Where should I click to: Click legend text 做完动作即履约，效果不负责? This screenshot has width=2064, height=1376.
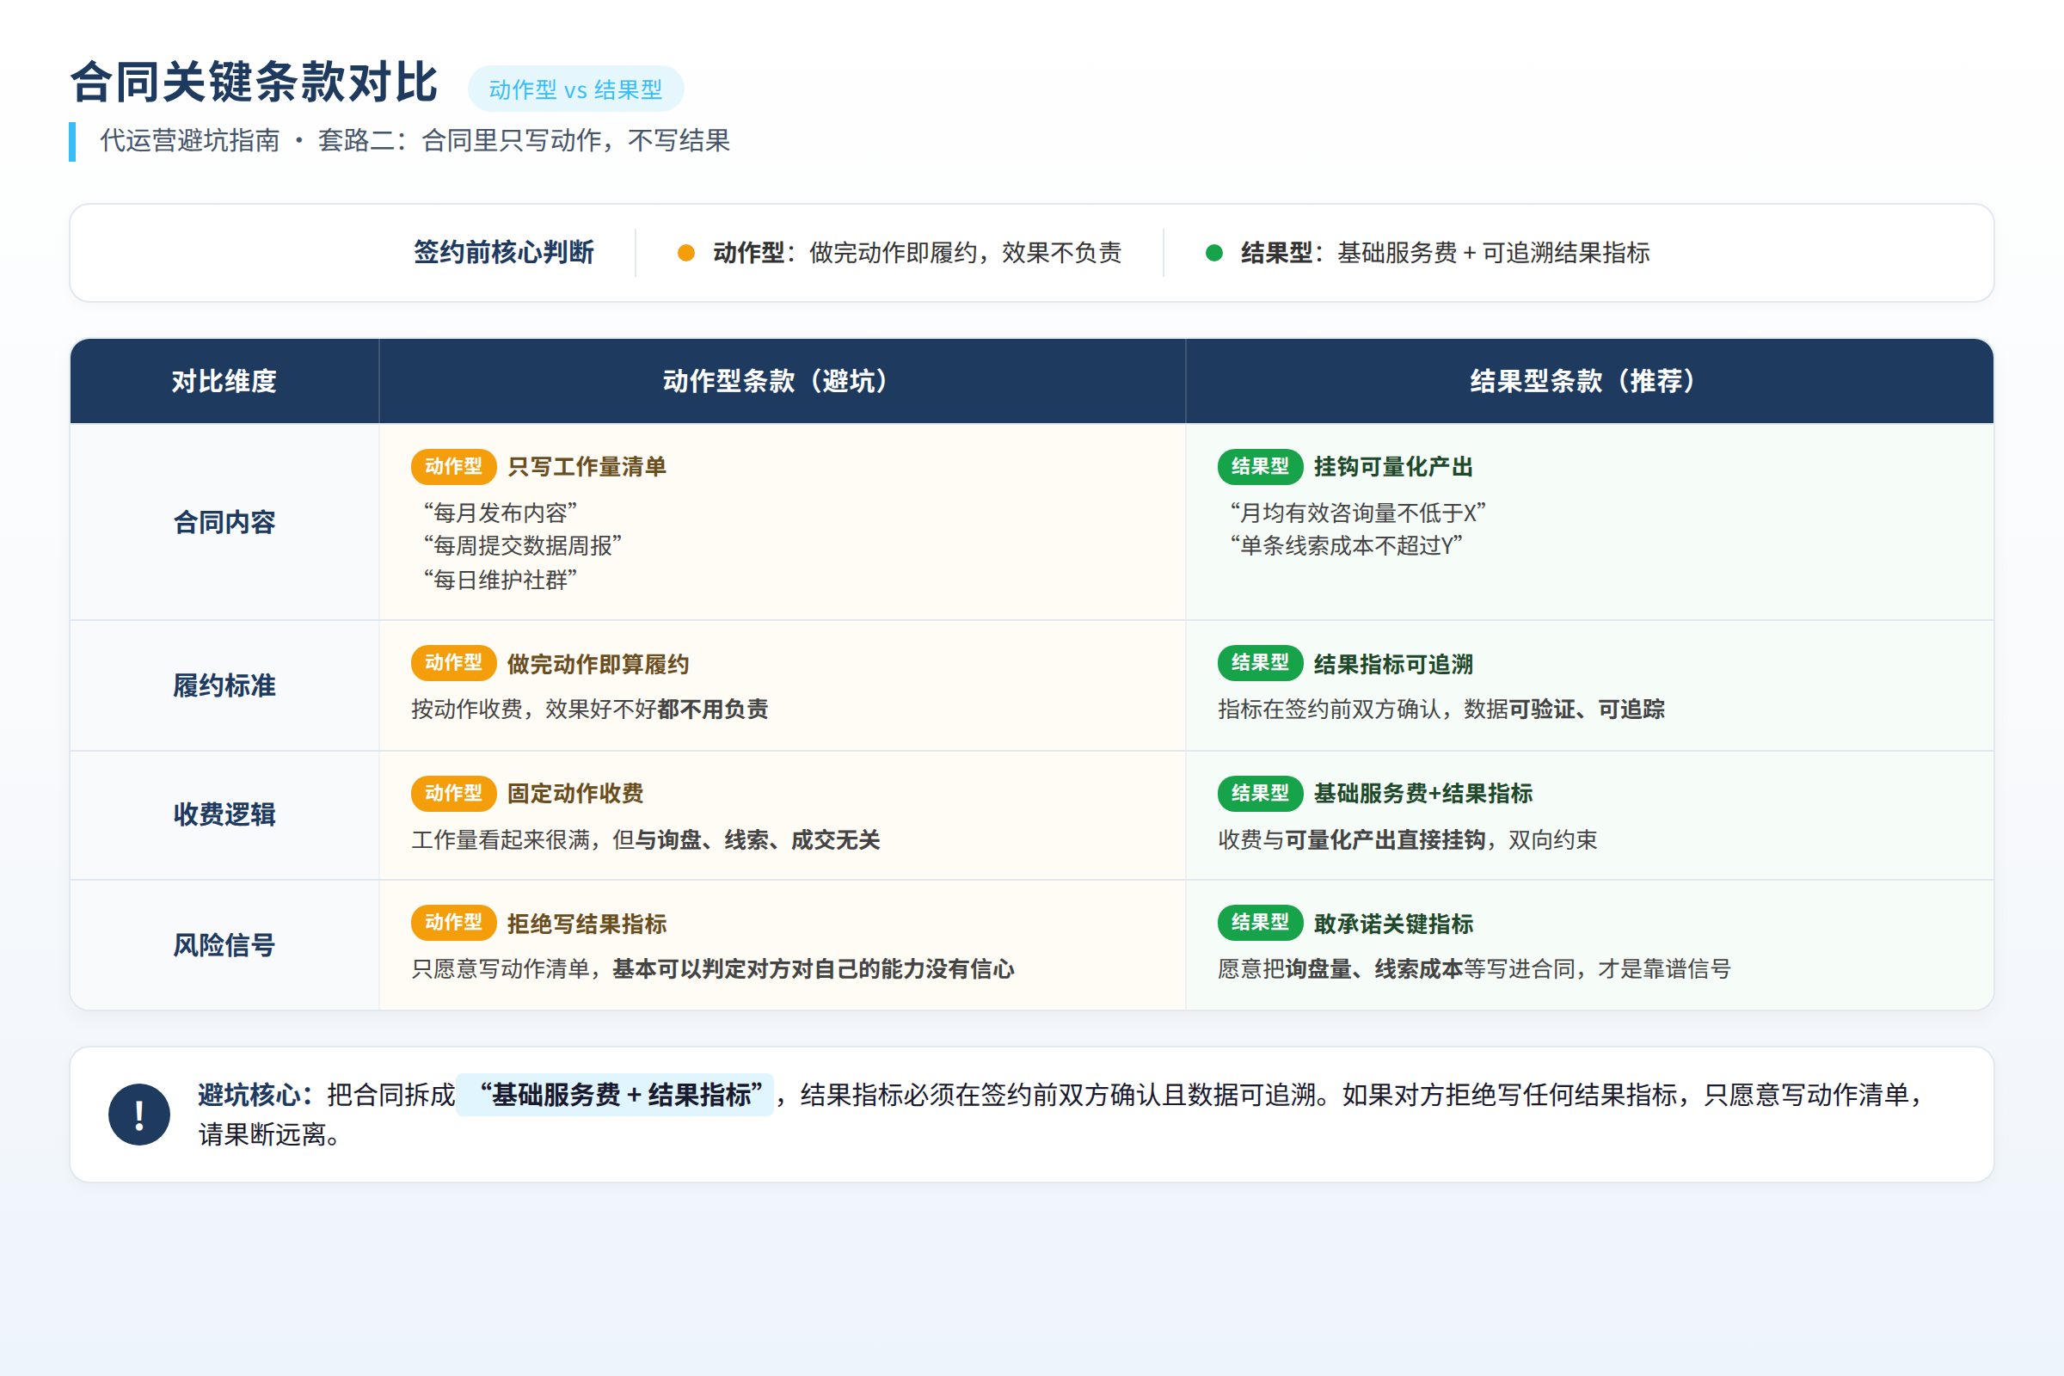coord(965,253)
